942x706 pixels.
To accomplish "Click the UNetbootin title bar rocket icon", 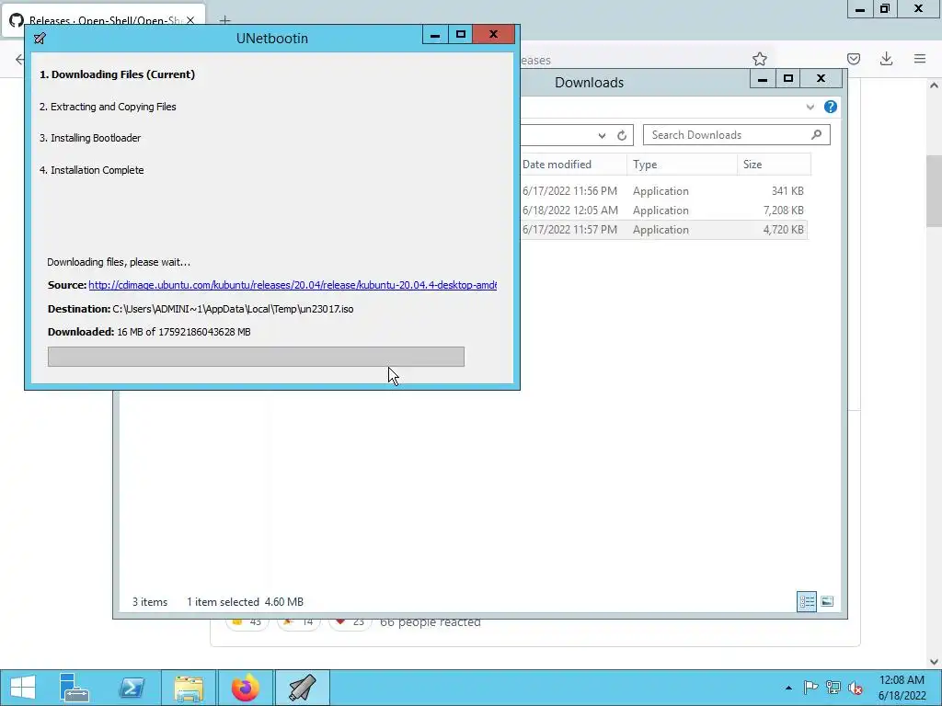I will click(40, 39).
